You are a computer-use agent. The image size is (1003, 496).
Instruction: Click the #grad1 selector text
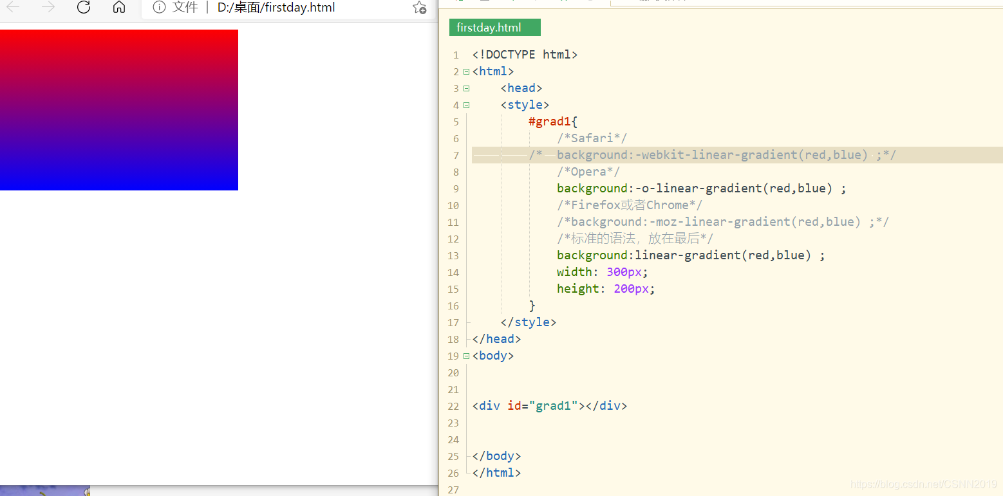click(550, 122)
